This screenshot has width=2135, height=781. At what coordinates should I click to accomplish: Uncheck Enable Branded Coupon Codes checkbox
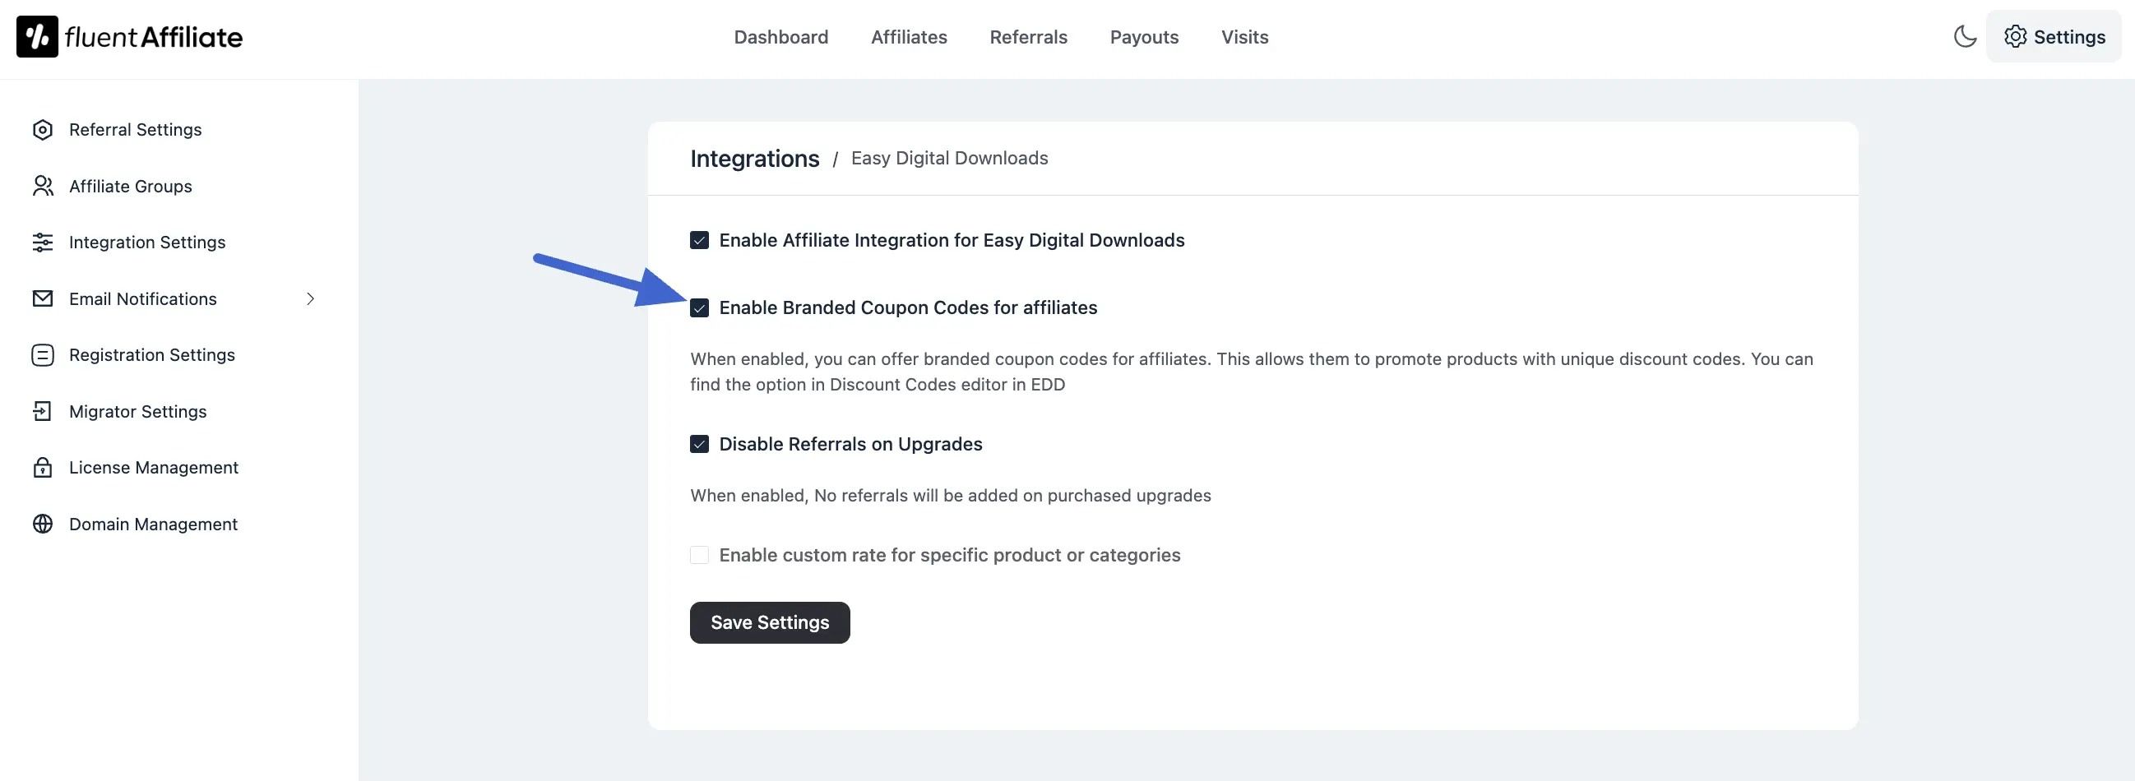coord(700,308)
